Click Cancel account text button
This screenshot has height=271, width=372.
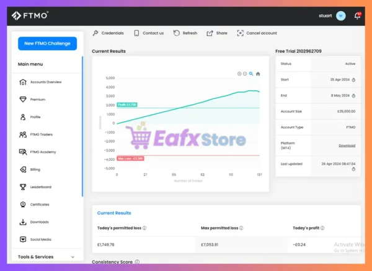coord(262,33)
